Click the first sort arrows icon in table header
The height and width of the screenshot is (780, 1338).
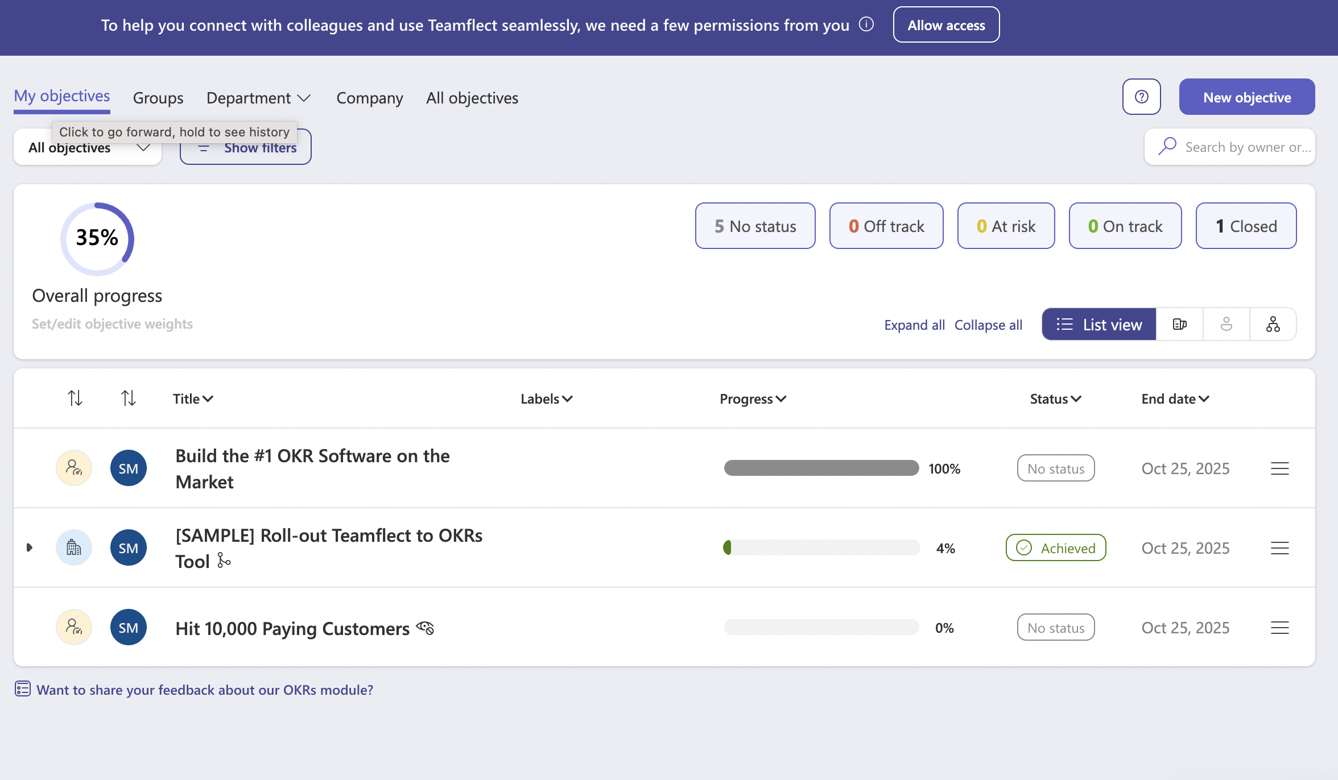point(75,398)
